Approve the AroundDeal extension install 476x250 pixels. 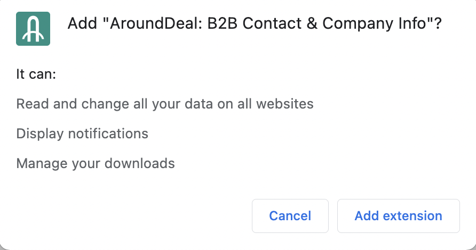pos(398,216)
